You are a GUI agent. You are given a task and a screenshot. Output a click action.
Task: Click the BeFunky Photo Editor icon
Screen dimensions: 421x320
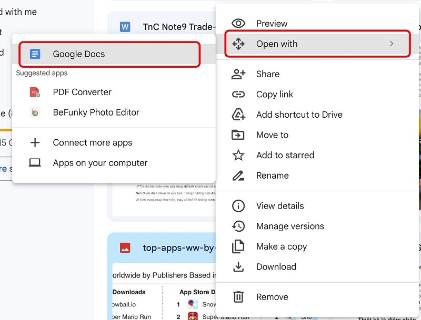(x=35, y=112)
